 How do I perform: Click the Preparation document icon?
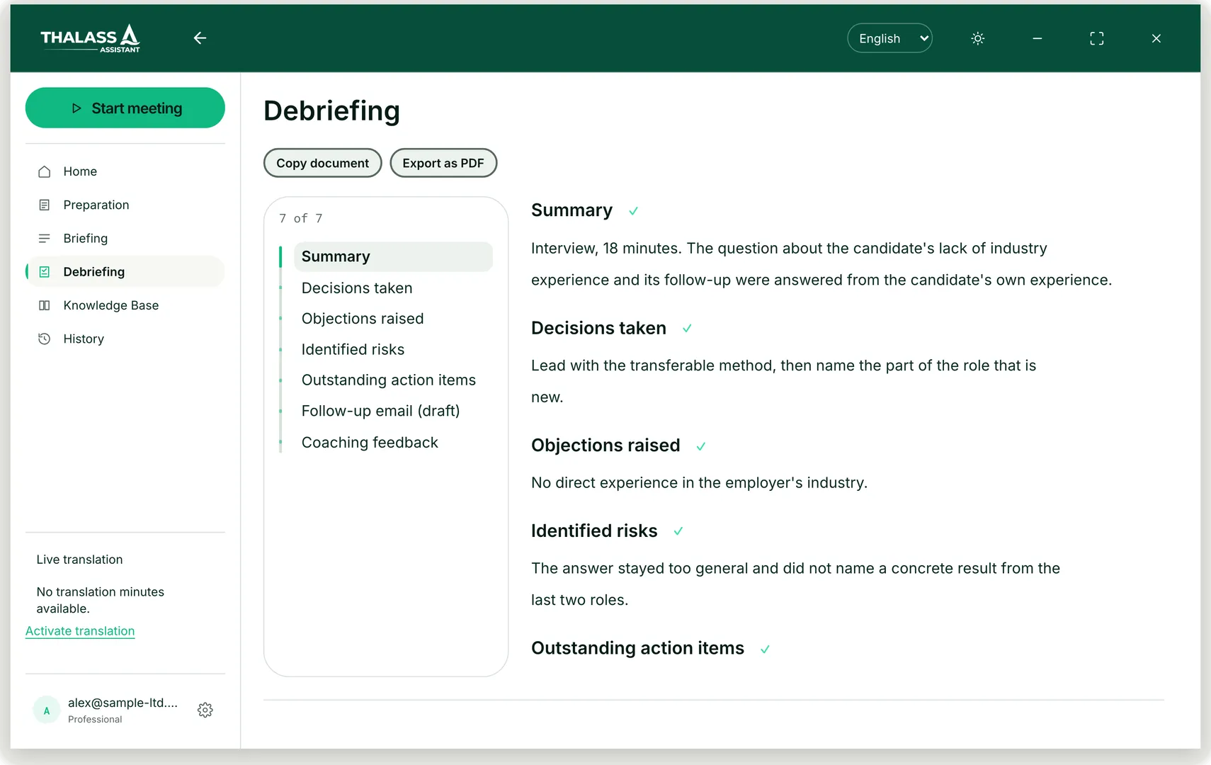point(44,205)
